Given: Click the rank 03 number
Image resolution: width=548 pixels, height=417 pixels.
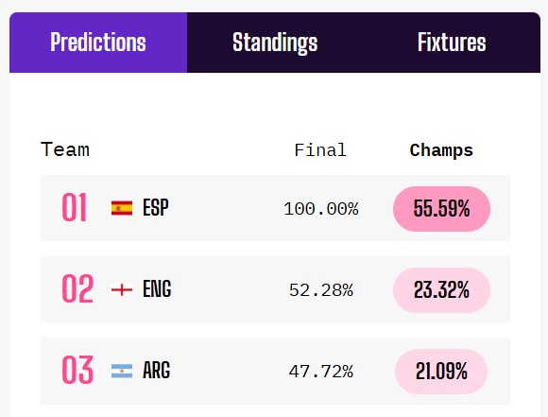Looking at the screenshot, I should [77, 370].
